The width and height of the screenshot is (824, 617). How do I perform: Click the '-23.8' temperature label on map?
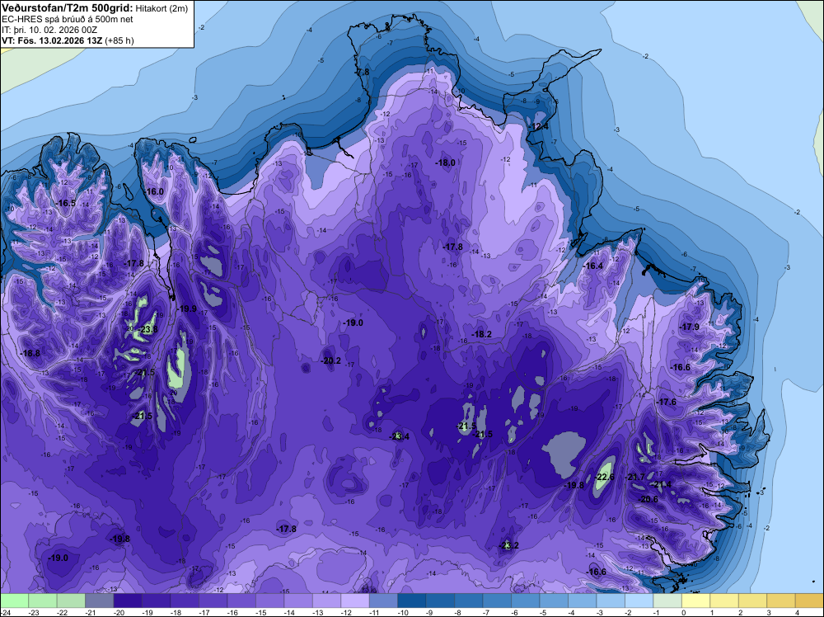[x=147, y=330]
